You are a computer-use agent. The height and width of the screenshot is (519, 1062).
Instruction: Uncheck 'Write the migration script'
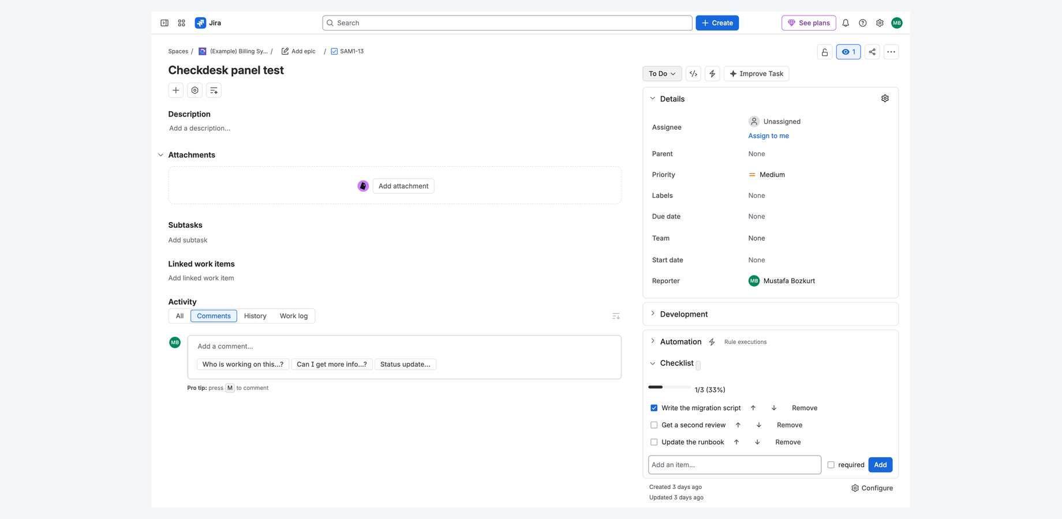click(x=654, y=408)
